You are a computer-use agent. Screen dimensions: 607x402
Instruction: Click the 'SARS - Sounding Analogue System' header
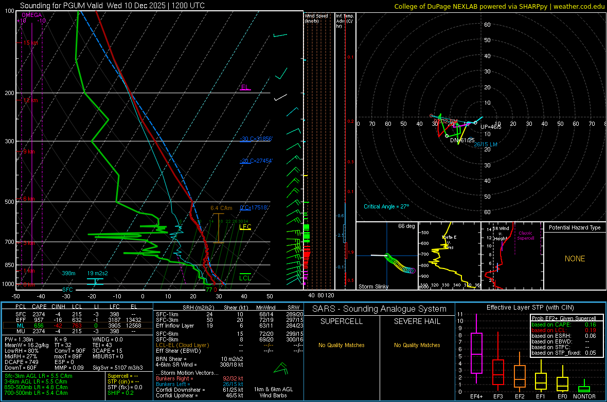pyautogui.click(x=379, y=309)
